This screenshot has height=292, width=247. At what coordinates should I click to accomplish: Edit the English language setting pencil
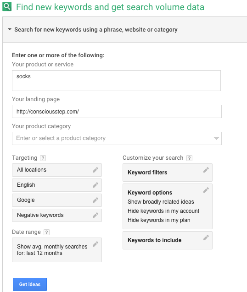(x=95, y=185)
